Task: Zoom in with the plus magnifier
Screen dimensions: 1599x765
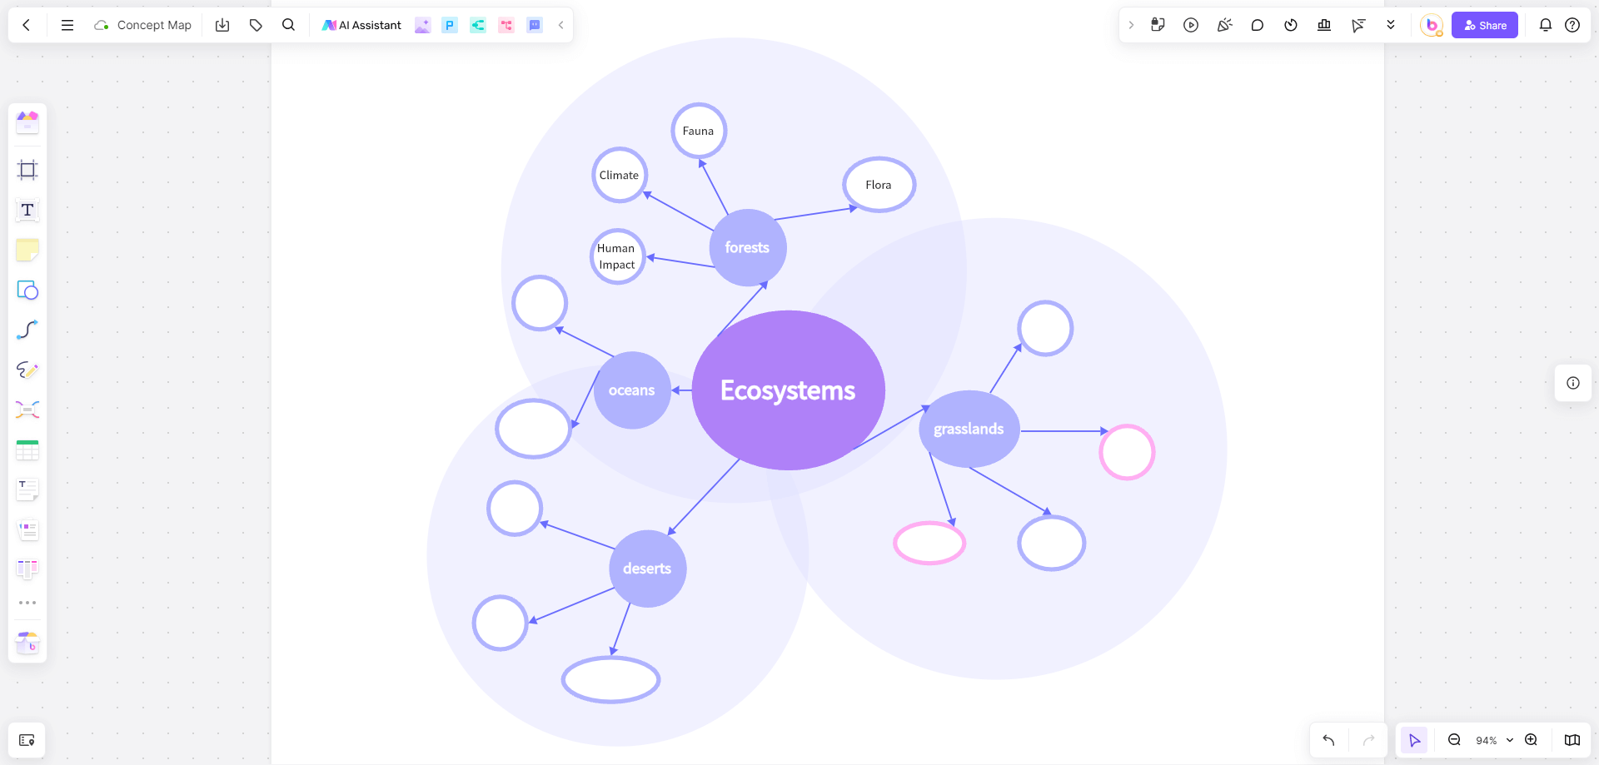Action: click(1531, 740)
